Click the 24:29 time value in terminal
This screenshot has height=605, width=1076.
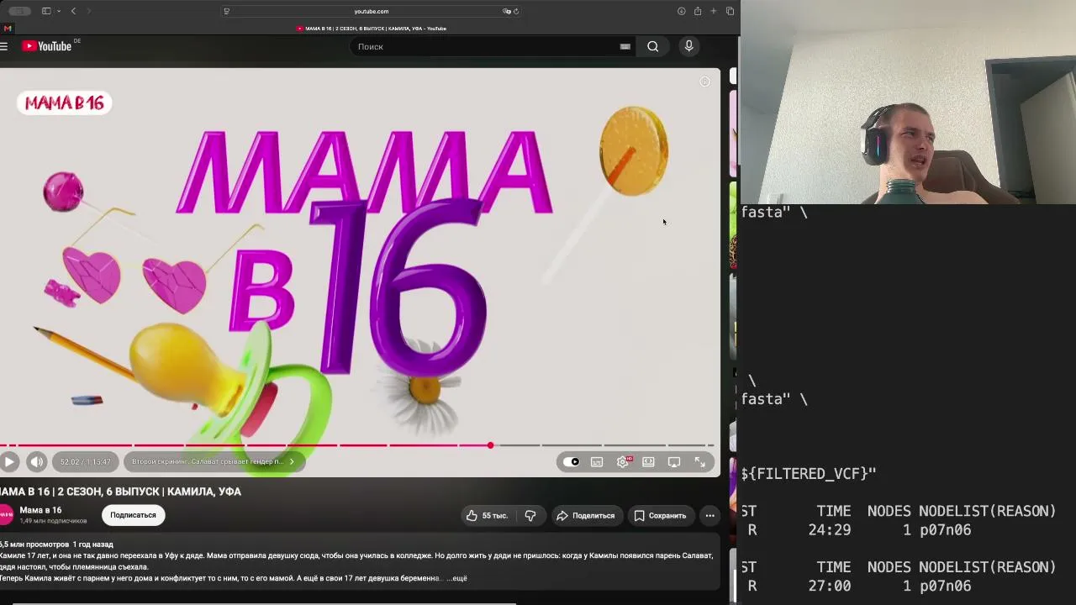(x=829, y=530)
